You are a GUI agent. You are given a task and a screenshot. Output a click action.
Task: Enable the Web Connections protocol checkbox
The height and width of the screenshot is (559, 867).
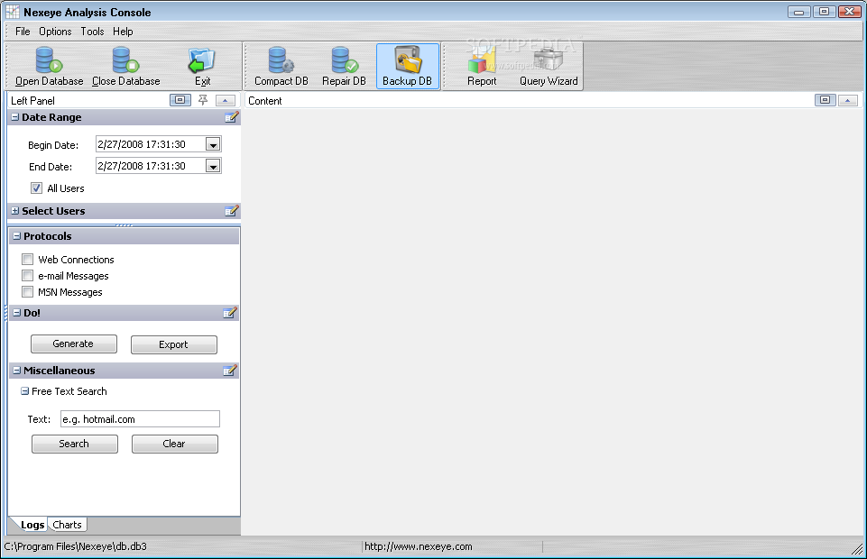click(28, 259)
